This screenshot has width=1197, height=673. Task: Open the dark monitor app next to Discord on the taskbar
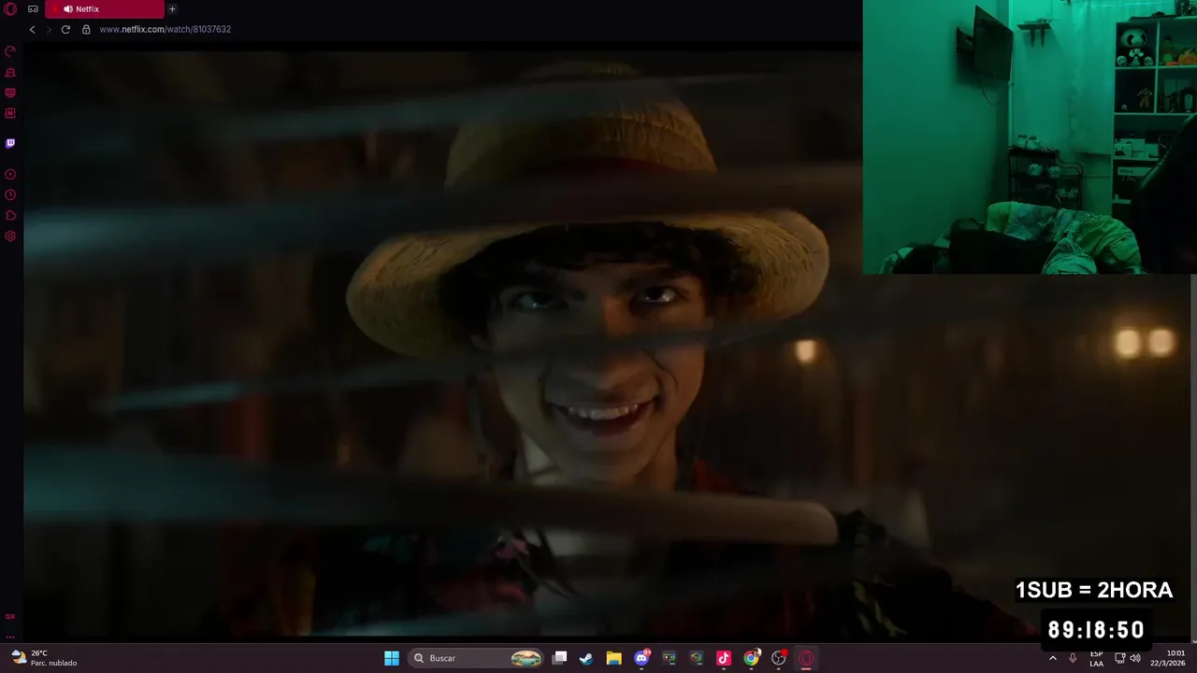point(669,658)
